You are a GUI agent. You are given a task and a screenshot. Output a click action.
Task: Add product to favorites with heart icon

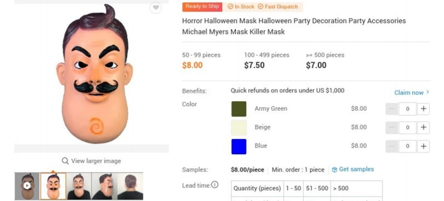pyautogui.click(x=156, y=8)
